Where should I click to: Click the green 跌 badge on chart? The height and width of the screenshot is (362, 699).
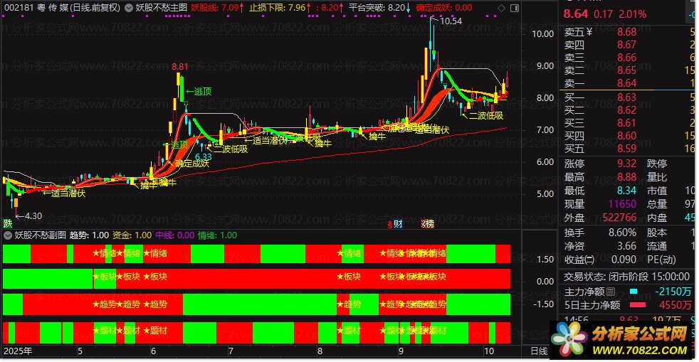(8, 223)
